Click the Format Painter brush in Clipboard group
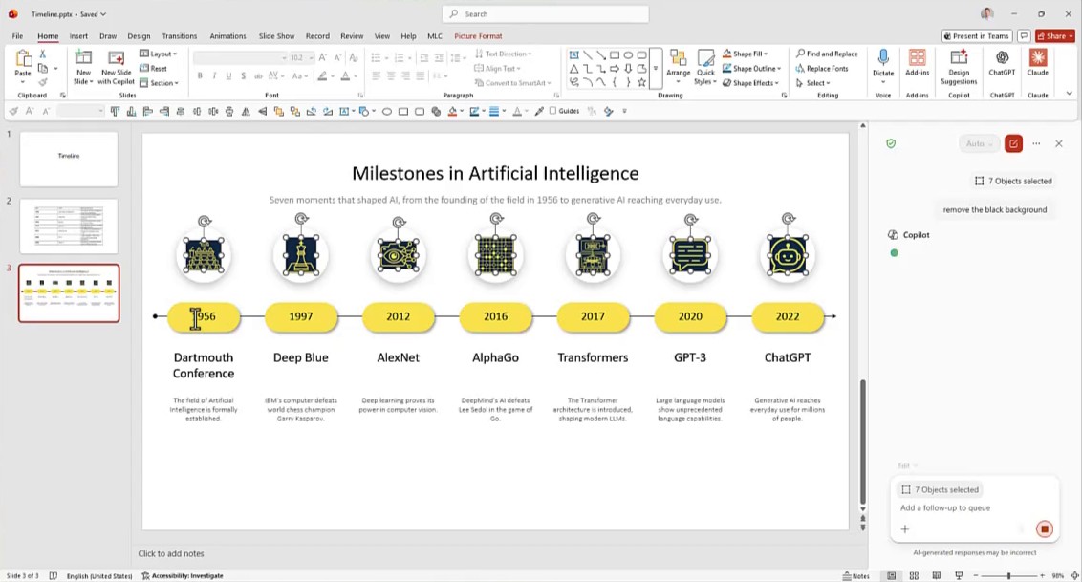The width and height of the screenshot is (1082, 582). (43, 82)
